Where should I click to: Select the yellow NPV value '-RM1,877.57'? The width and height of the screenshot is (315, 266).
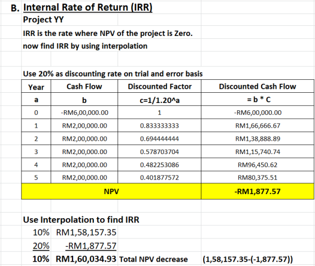258,191
